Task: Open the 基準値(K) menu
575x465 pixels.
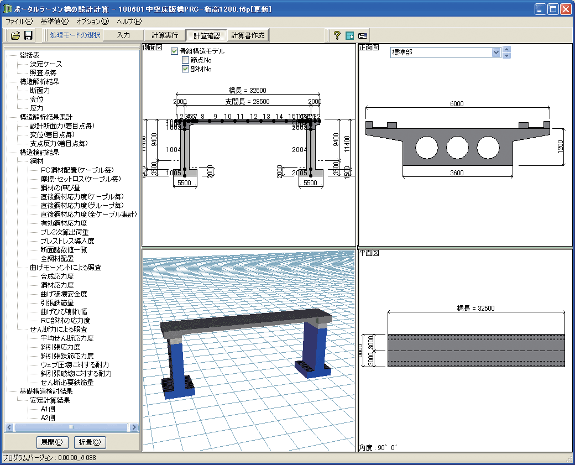Action: [55, 22]
